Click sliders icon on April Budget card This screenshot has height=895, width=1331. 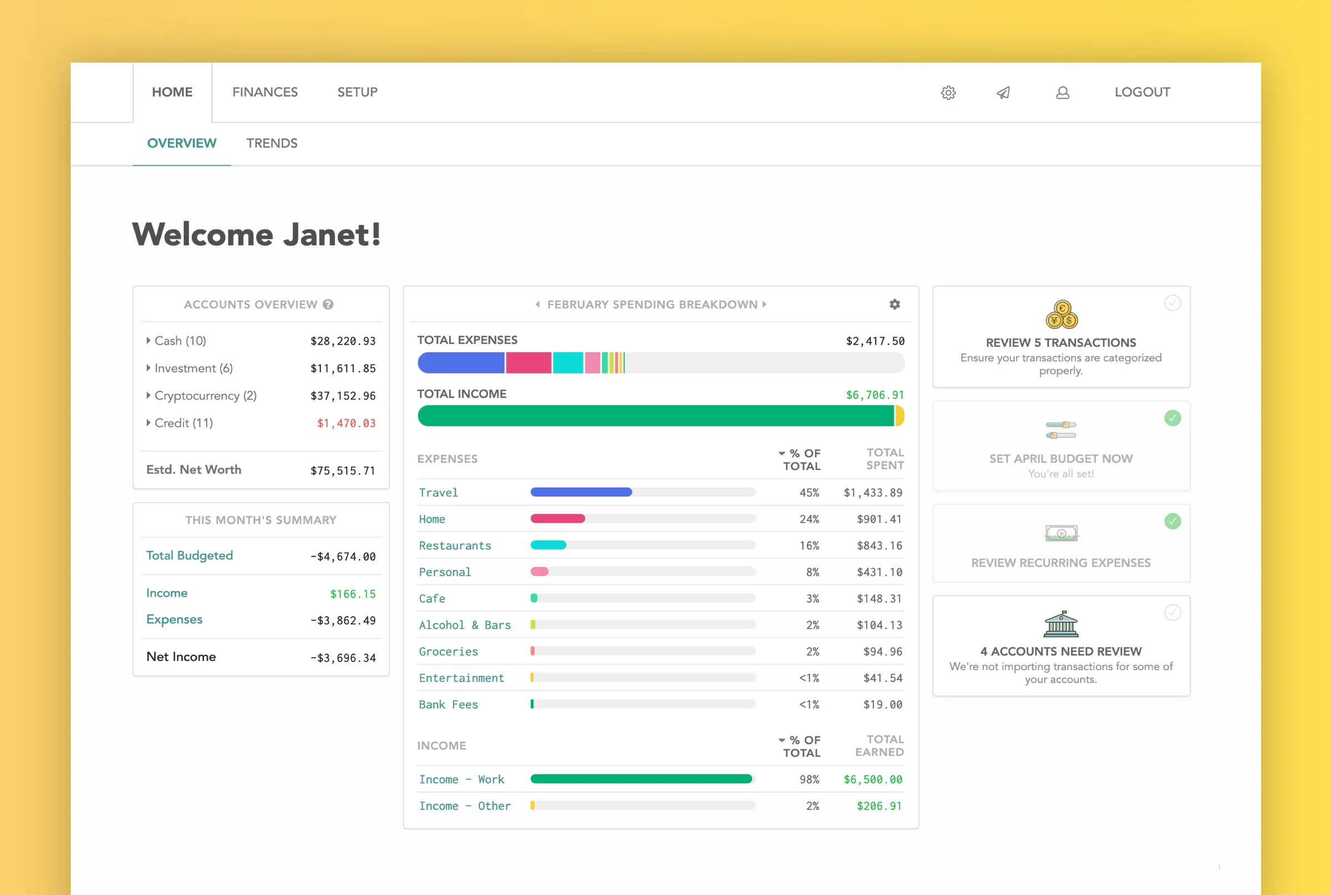coord(1061,430)
